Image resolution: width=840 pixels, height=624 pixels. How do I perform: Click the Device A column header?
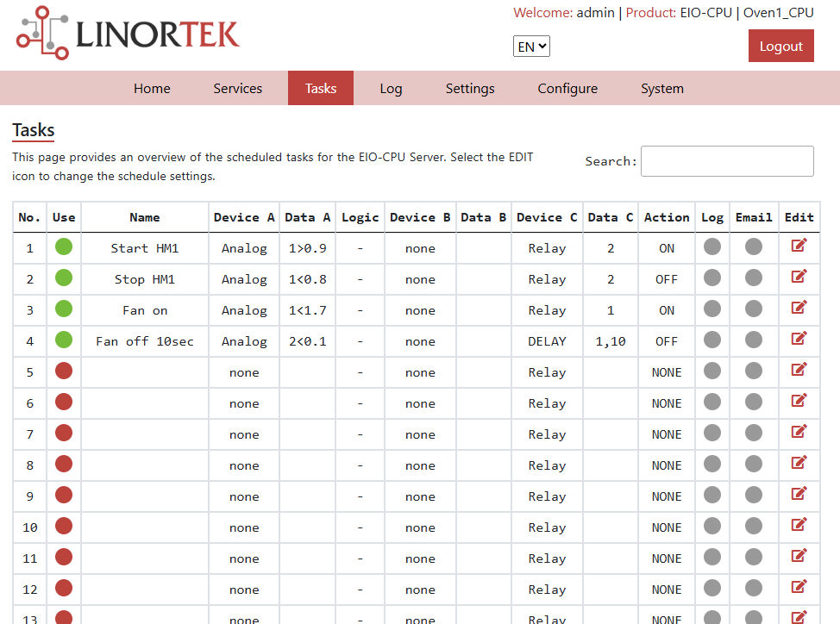[244, 217]
